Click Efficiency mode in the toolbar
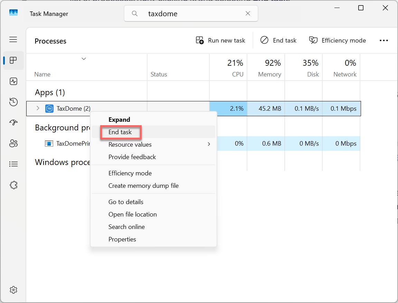 tap(337, 40)
